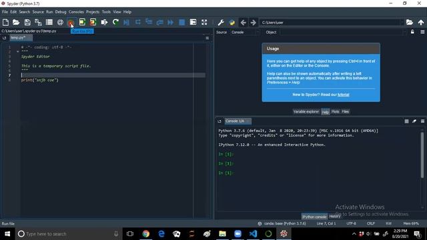Screen dimensions: 427x240
Task: Click the @ symbol finder icon
Action: (60, 22)
